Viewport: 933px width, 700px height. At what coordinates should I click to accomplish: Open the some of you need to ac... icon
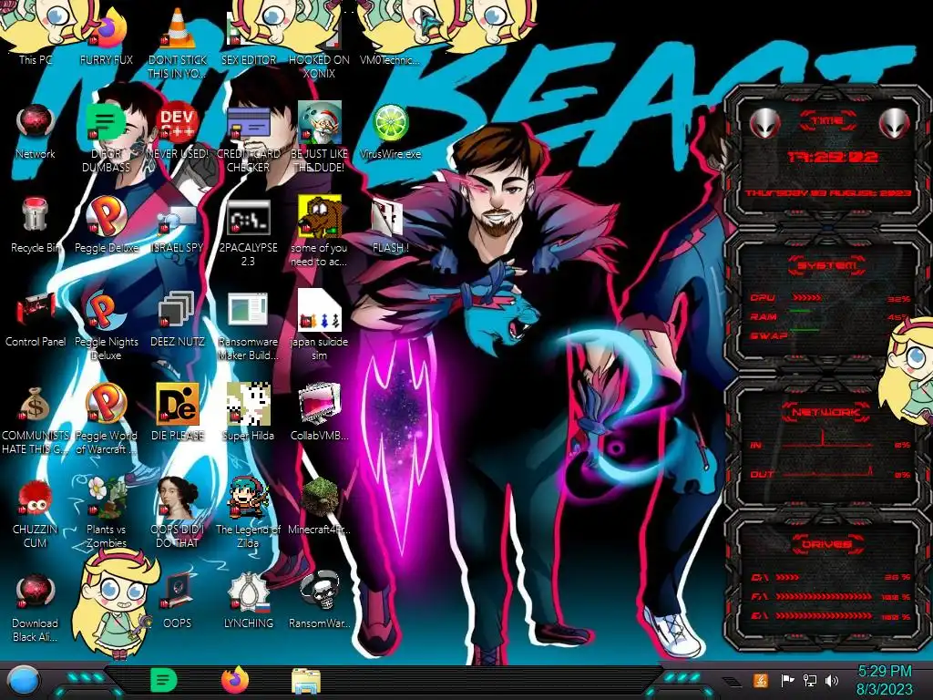click(x=319, y=232)
